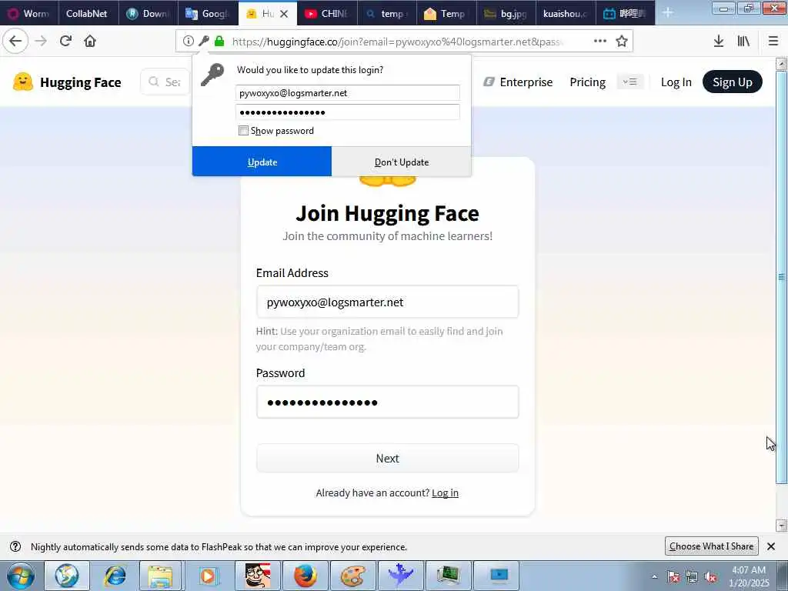This screenshot has width=788, height=591.
Task: Click the address bar URL
Action: coord(397,42)
